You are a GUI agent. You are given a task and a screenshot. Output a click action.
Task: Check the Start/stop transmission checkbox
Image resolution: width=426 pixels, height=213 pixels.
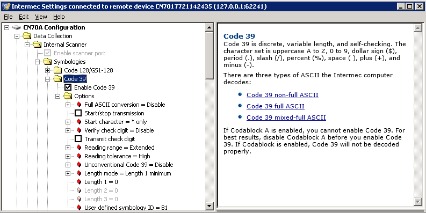[78, 113]
